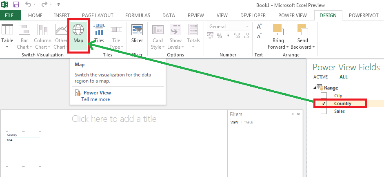Viewport: 384px width, 177px height.
Task: Open the Totals options
Action: (193, 37)
